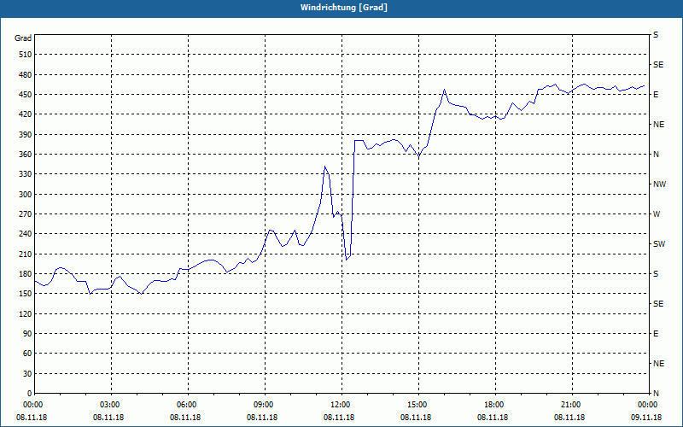683x427 pixels.
Task: Select the 0 degree axis label
Action: 30,394
